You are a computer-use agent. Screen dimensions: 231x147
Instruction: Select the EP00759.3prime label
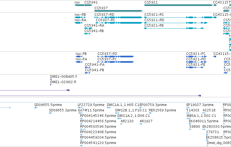[153, 105]
